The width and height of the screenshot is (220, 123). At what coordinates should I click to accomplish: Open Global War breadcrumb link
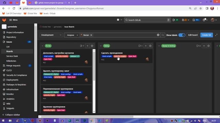(x=46, y=27)
